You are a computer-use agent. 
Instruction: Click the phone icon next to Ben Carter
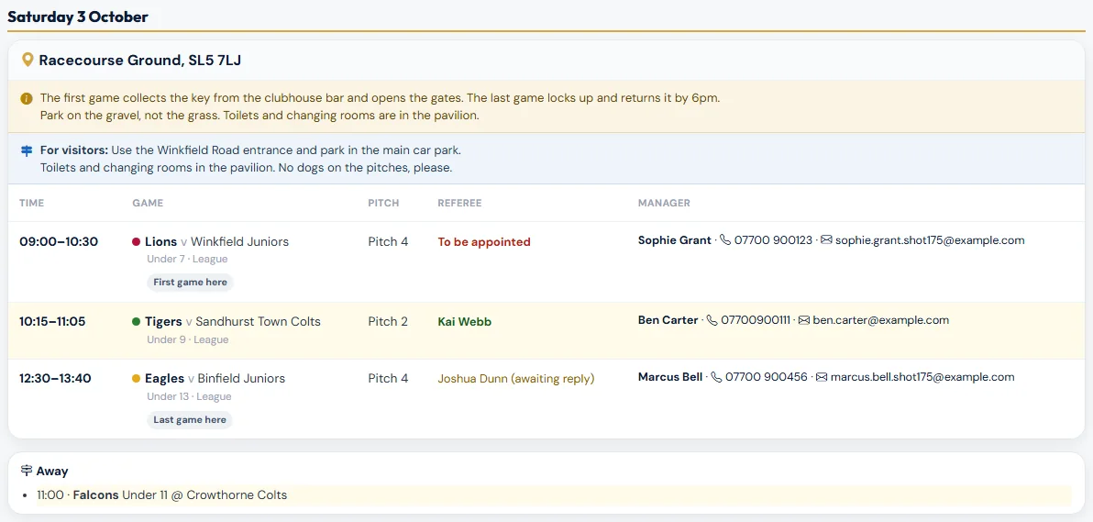712,320
